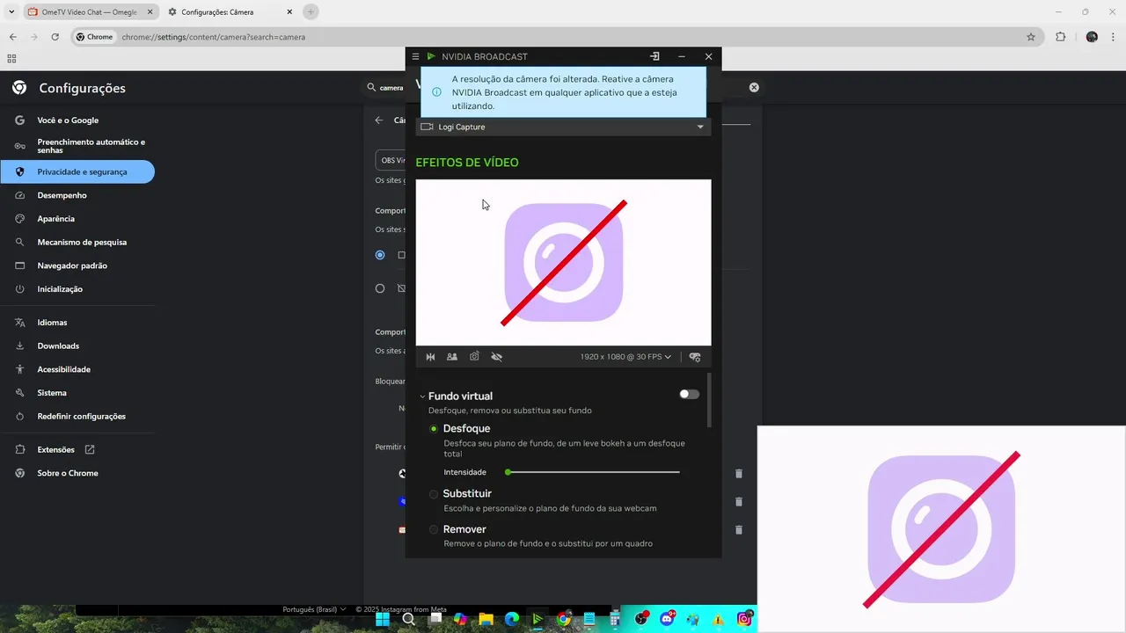Open Extensões link in sidebar
The height and width of the screenshot is (633, 1126).
pos(77,450)
